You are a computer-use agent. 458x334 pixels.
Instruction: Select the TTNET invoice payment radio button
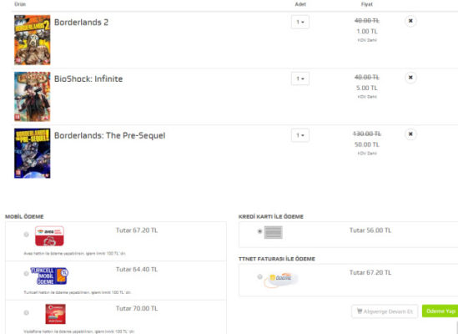[x=259, y=276]
